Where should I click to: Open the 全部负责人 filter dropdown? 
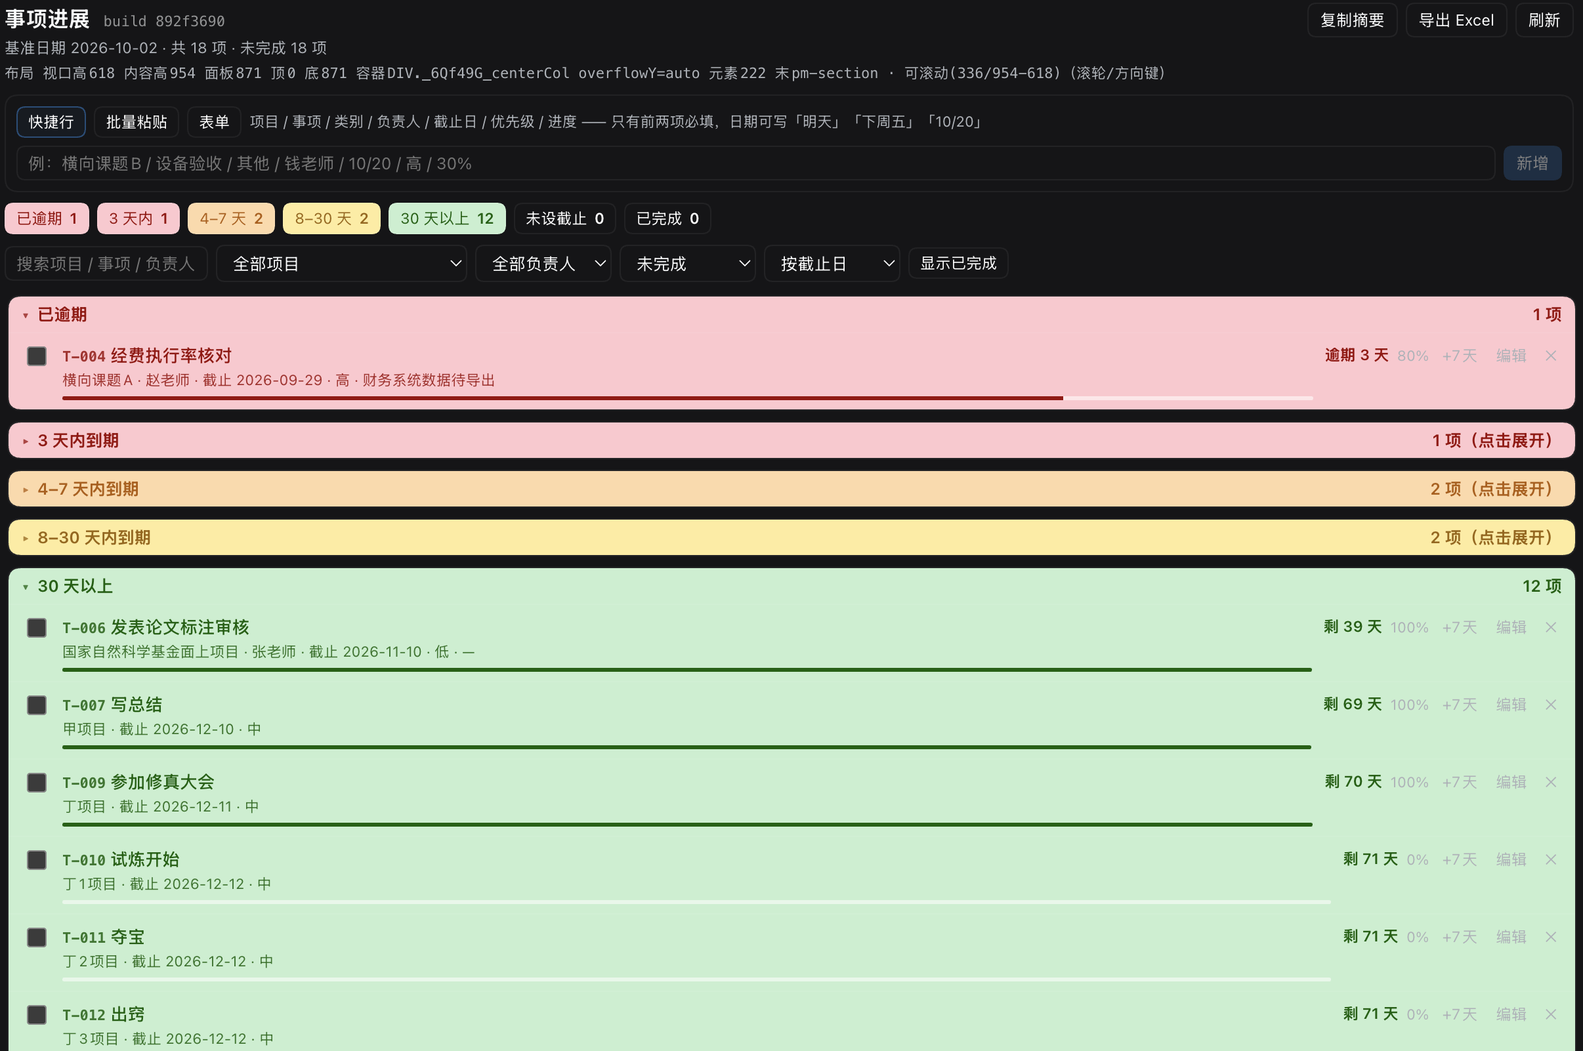coord(543,264)
